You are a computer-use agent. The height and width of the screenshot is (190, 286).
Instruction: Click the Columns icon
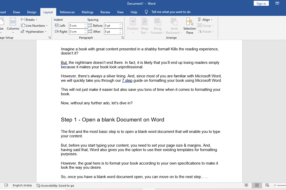point(13,22)
